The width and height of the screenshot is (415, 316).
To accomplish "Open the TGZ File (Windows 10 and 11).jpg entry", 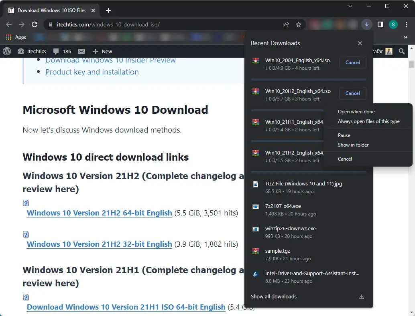I will click(308, 187).
